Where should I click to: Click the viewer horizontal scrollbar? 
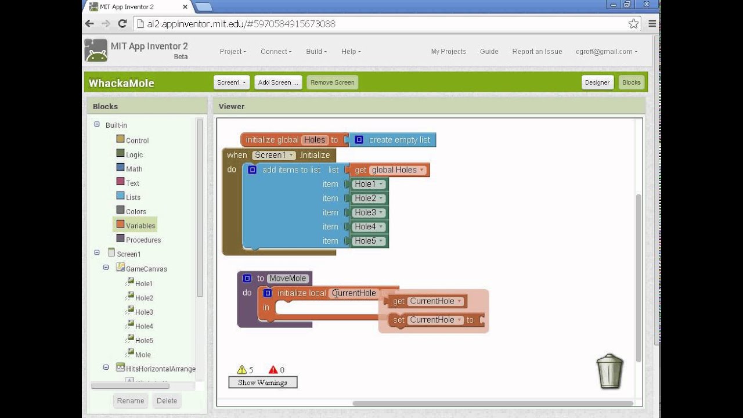[x=492, y=403]
